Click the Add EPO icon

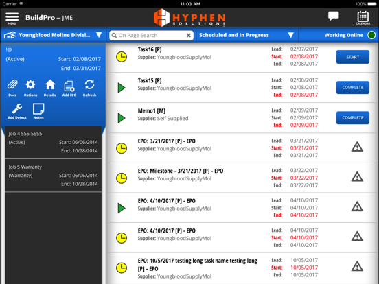click(x=69, y=88)
